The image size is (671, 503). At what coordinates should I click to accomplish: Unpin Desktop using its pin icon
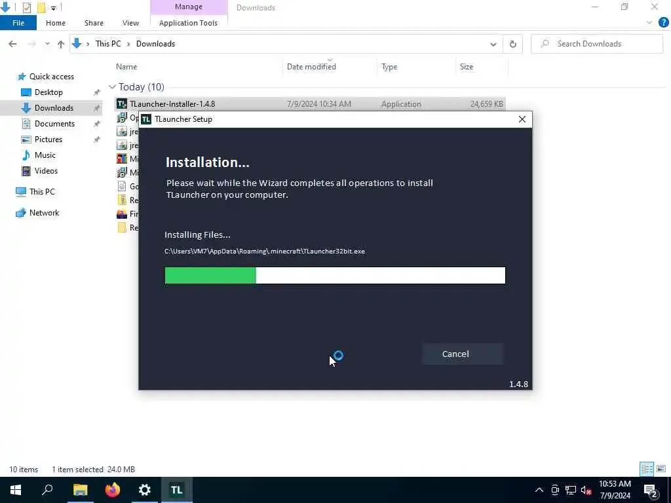pyautogui.click(x=97, y=92)
